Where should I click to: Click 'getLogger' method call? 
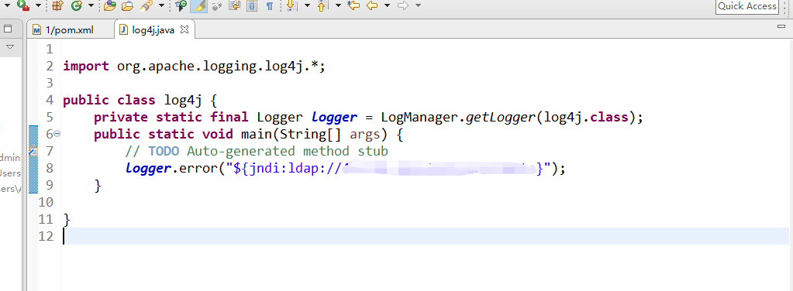tap(500, 117)
